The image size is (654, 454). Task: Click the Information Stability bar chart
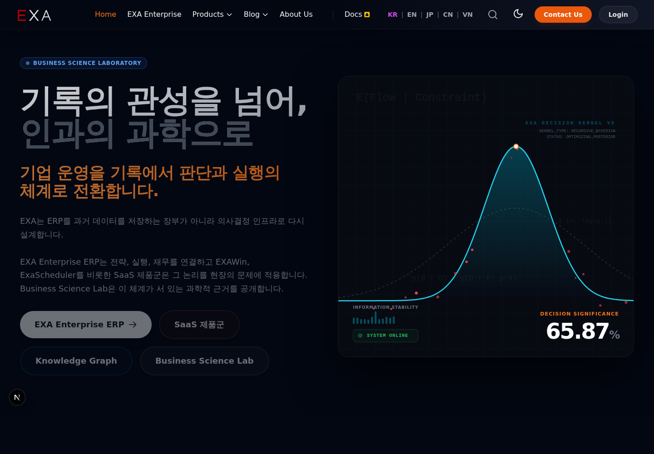374,318
